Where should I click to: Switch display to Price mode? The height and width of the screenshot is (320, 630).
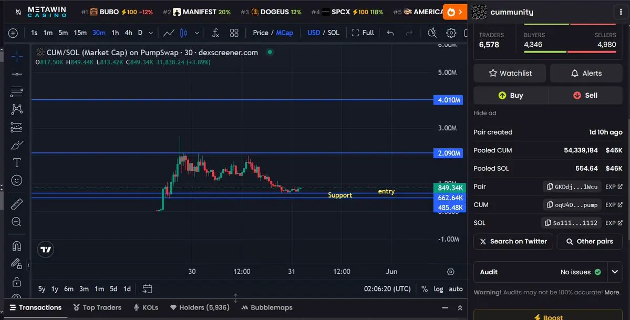[x=261, y=33]
